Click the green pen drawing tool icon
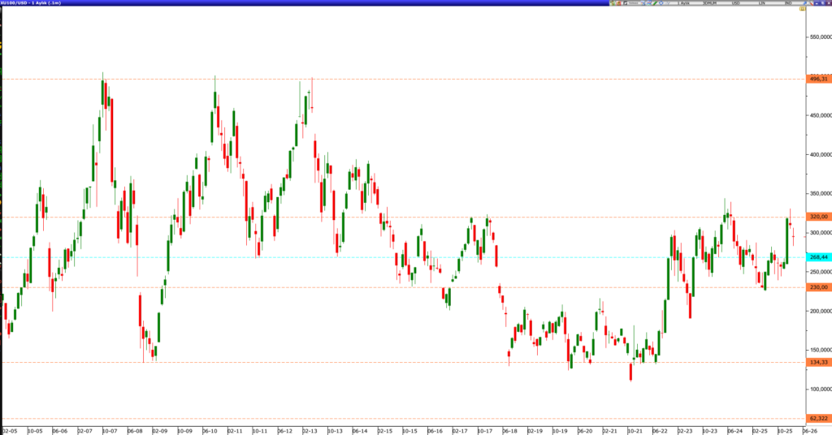 655,3
